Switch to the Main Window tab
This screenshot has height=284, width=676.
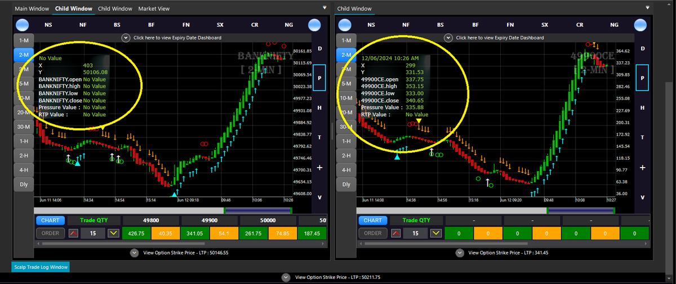(x=32, y=8)
